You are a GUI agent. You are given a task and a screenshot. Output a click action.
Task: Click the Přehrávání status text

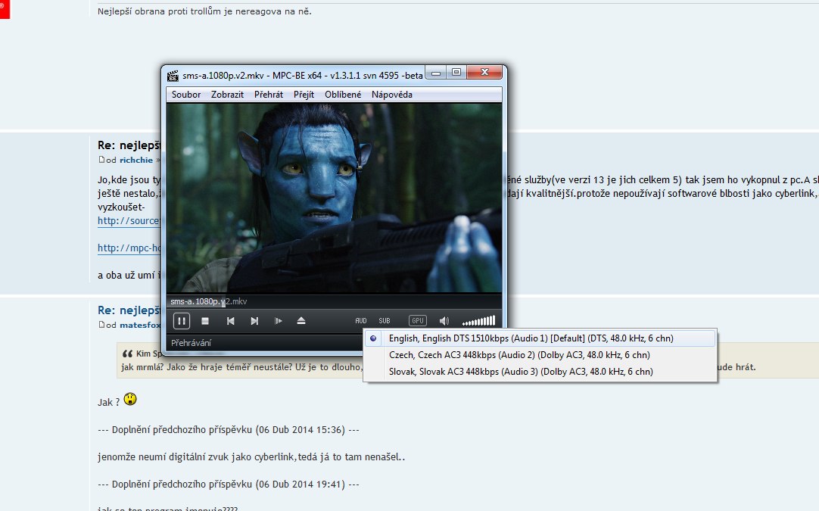[192, 343]
